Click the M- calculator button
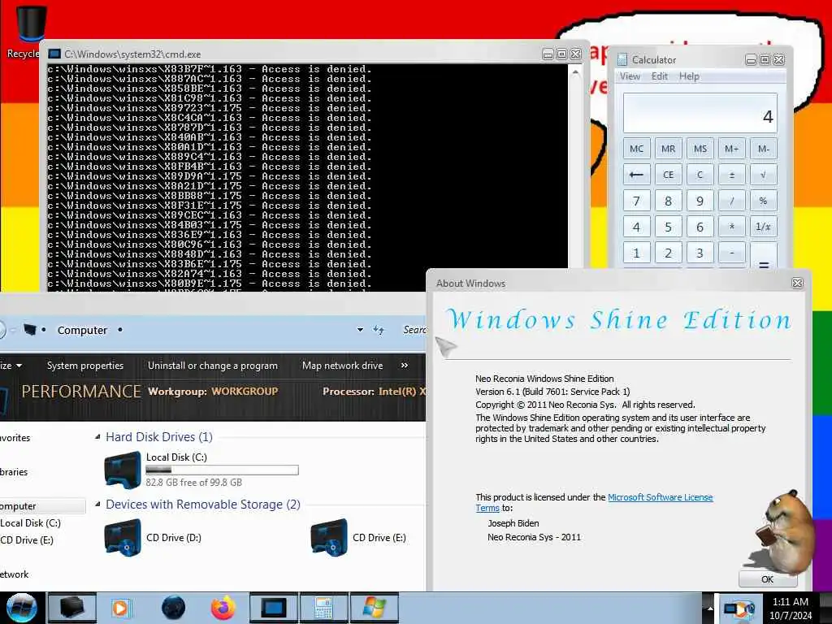Screen dimensions: 832x624 pos(764,149)
